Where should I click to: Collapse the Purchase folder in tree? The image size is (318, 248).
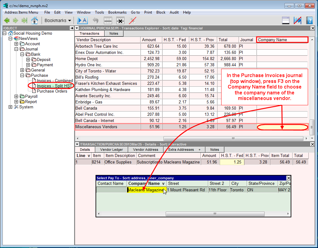click(22, 75)
